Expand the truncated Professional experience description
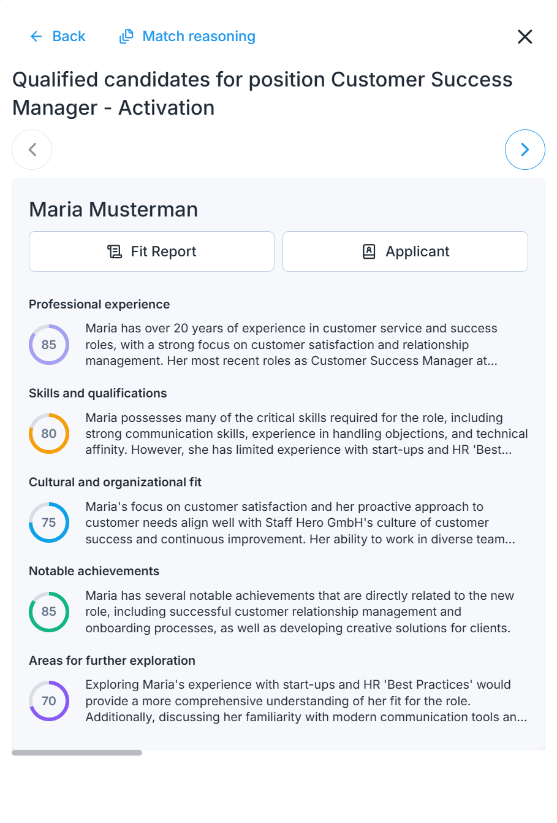Viewport: 557px width, 823px height. [292, 345]
